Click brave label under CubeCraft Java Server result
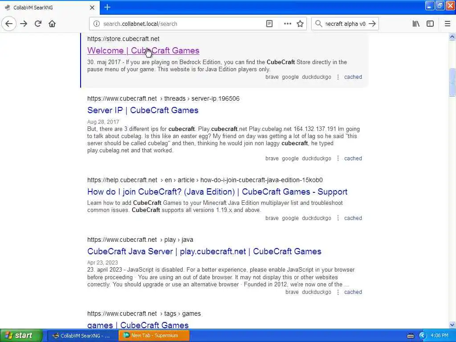 coord(292,292)
